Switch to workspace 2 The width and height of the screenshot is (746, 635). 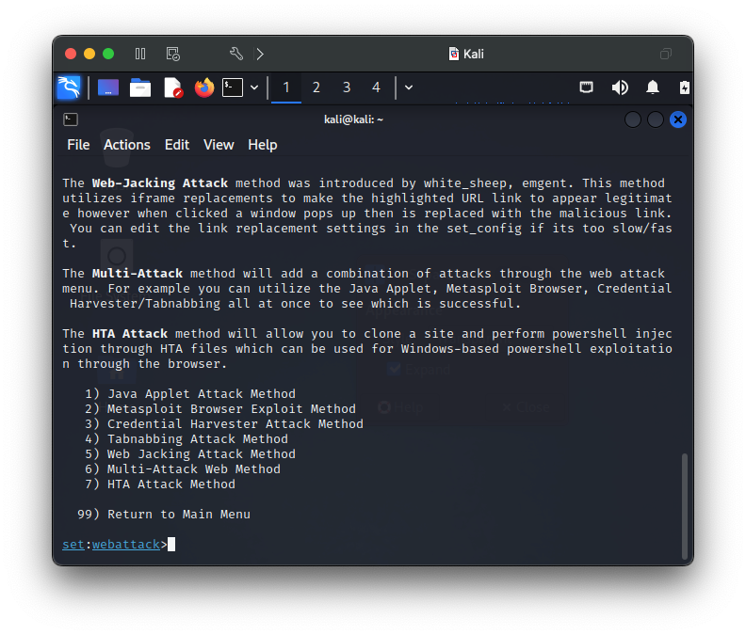point(316,87)
